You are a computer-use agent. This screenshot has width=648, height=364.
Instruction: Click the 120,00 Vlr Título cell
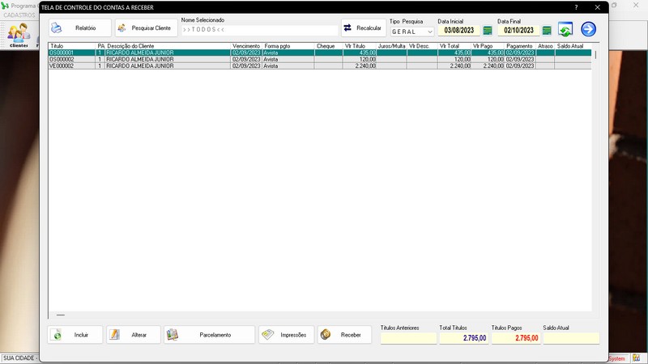click(360, 59)
